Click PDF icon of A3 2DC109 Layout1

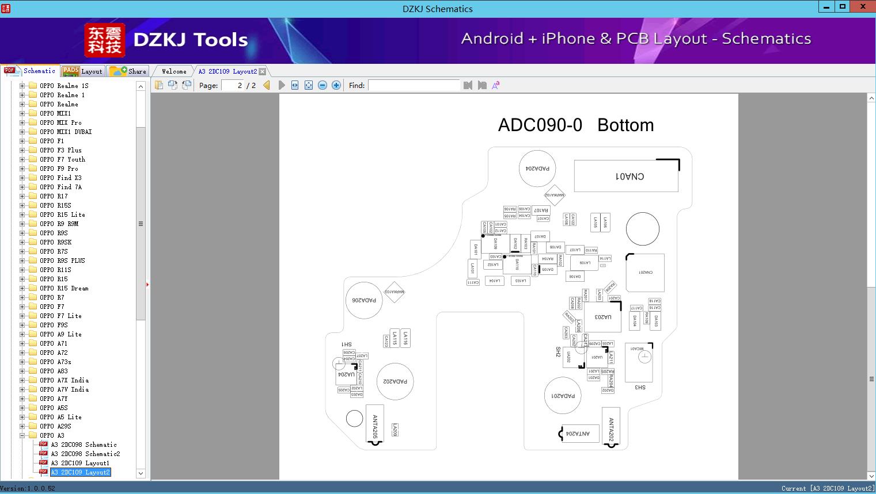43,463
